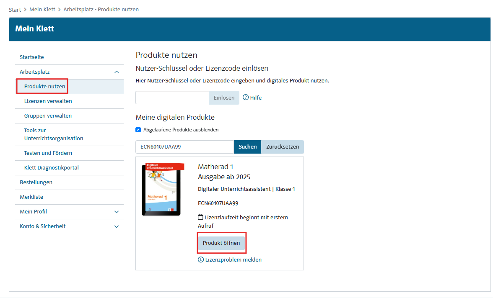This screenshot has height=298, width=493.
Task: Open Klett Diagnostikportal
Action: [51, 168]
